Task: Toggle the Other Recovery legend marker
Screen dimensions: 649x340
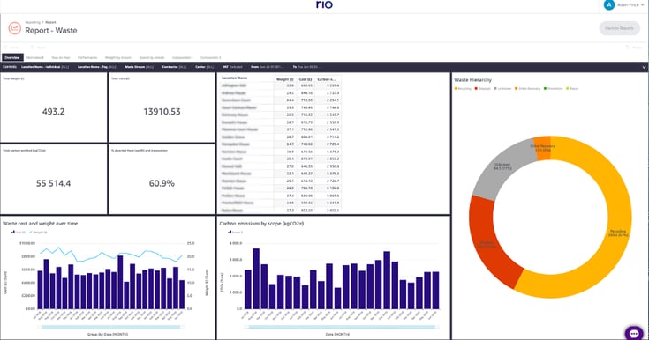Action: click(517, 88)
